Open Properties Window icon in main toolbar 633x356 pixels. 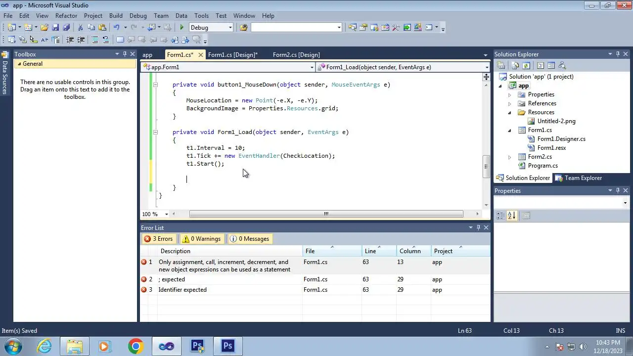point(363,28)
